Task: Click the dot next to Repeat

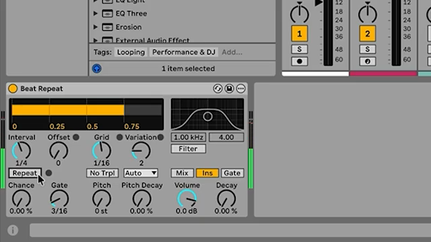Action: pyautogui.click(x=48, y=173)
